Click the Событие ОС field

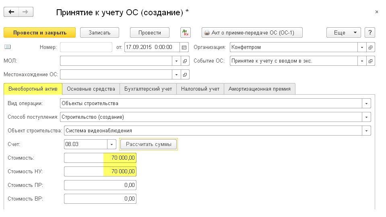point(294,61)
